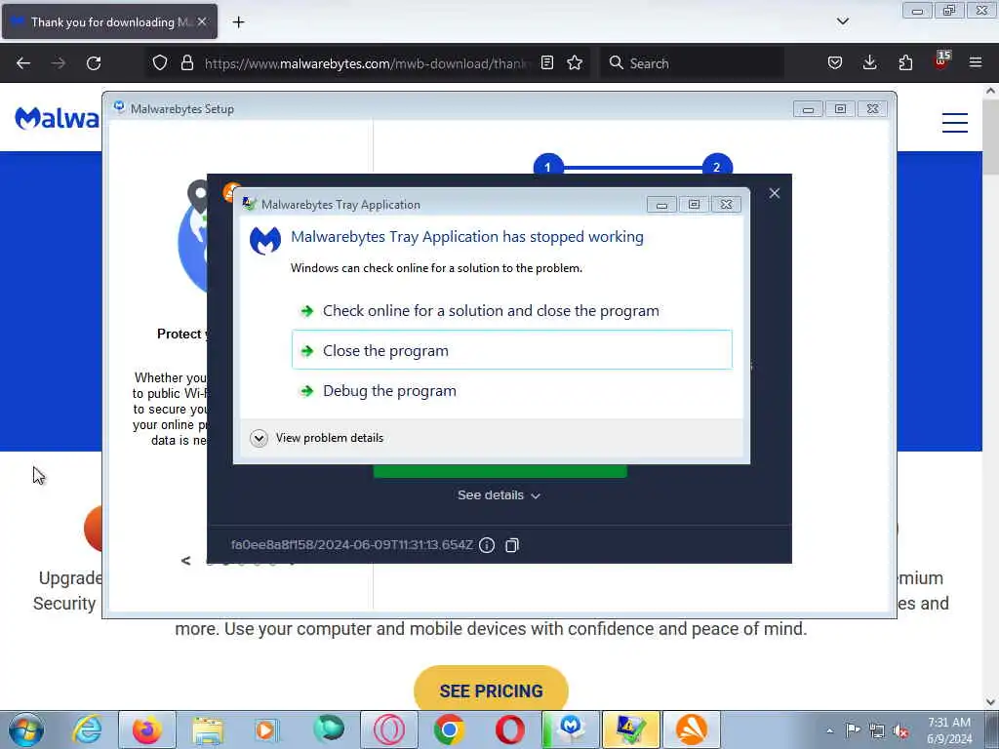Open new tab with plus button
This screenshot has height=749, width=999.
point(238,22)
